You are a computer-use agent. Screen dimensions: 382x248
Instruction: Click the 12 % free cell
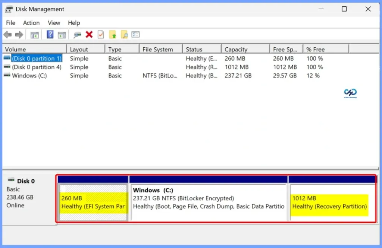coord(313,76)
